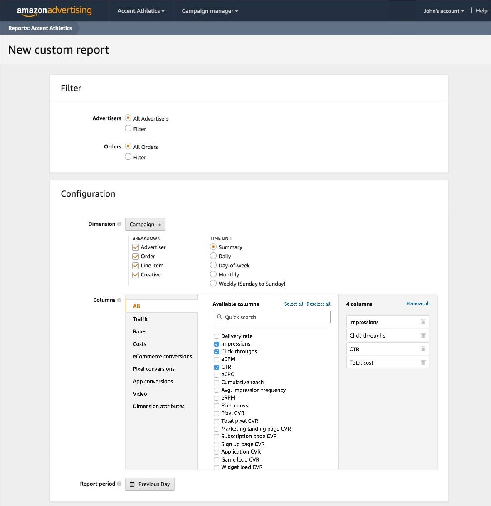491x506 pixels.
Task: Click the info icon next to Dimension
Action: (119, 224)
